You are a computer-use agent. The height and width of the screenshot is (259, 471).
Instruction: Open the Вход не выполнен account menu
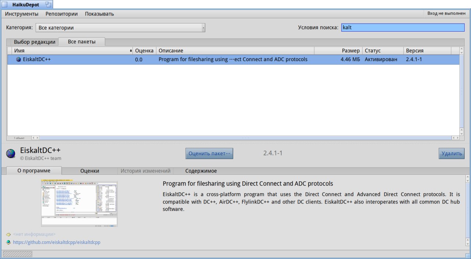(x=446, y=14)
